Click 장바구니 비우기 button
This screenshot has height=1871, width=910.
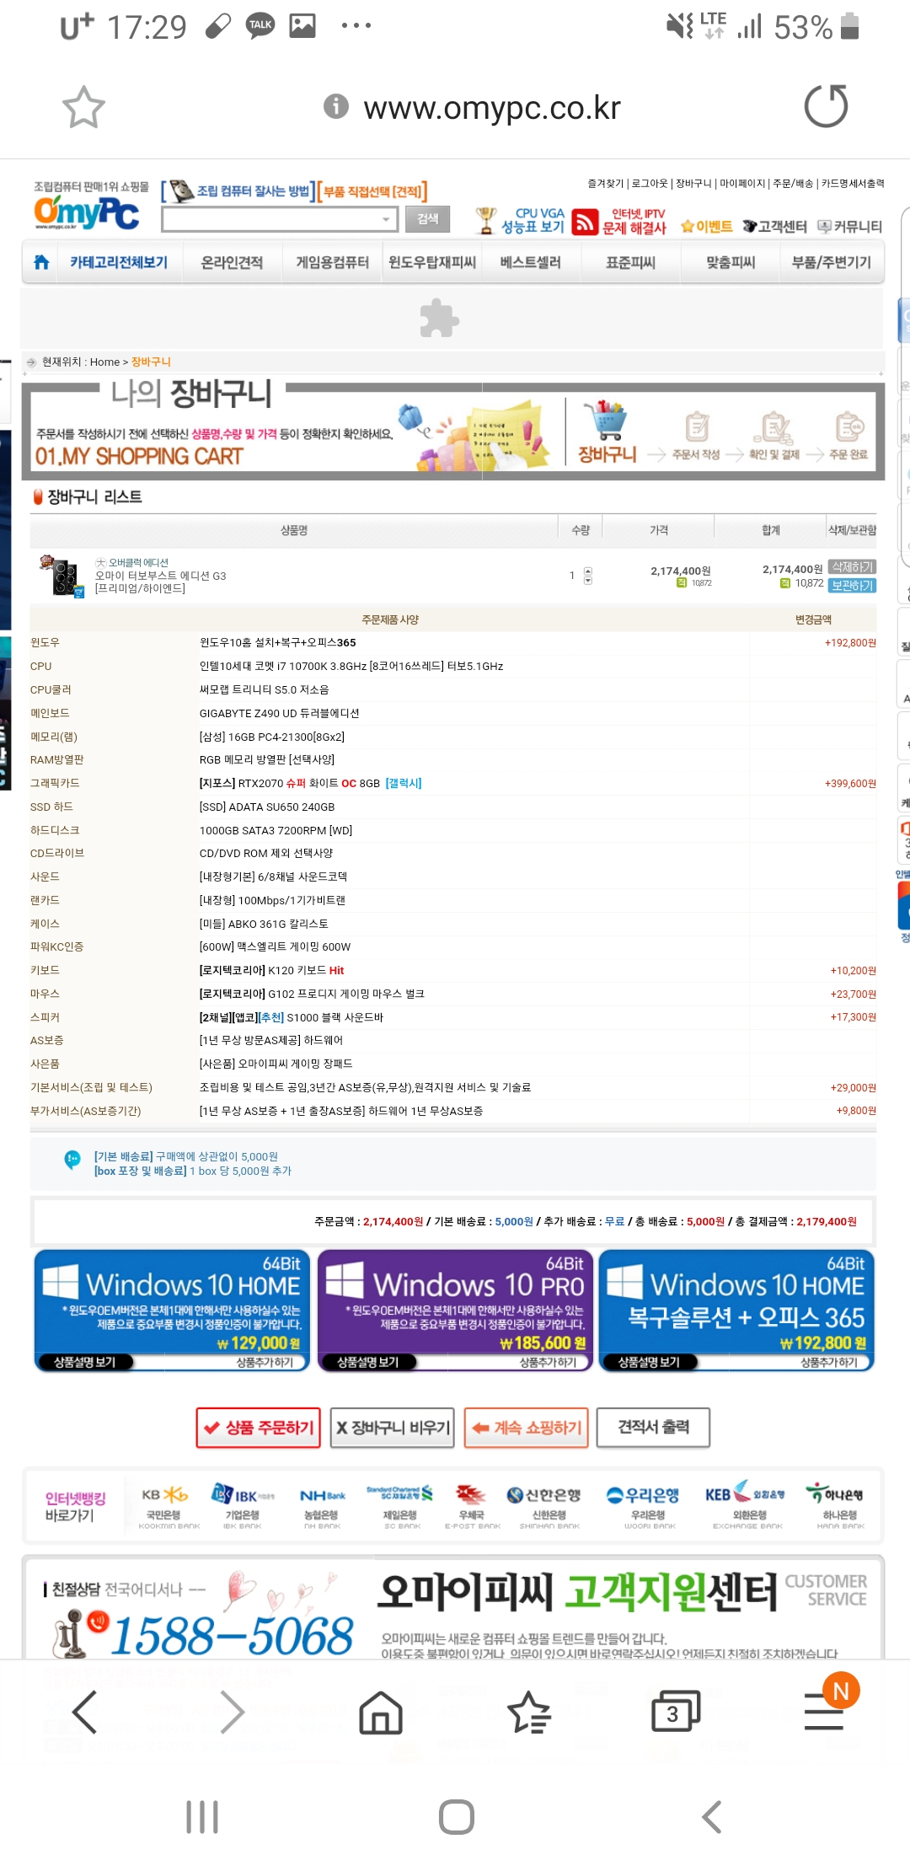click(x=393, y=1428)
